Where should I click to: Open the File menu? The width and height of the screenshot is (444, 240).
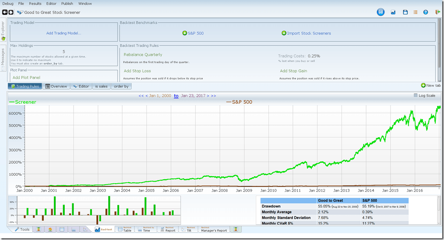21,3
